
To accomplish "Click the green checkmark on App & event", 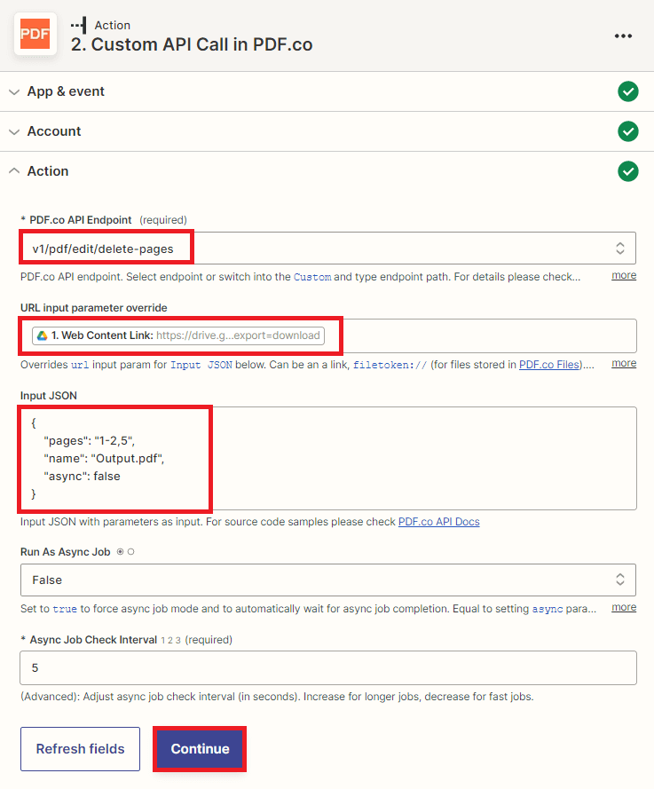I will pyautogui.click(x=628, y=91).
